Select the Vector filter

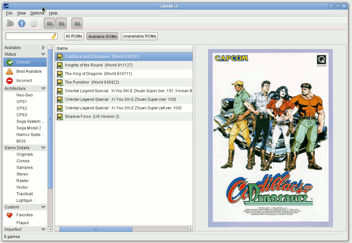click(25, 187)
